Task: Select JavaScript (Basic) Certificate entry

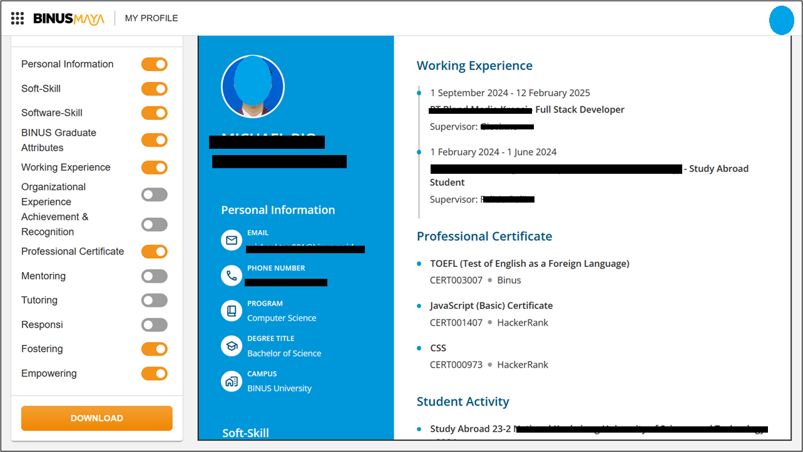Action: 491,306
